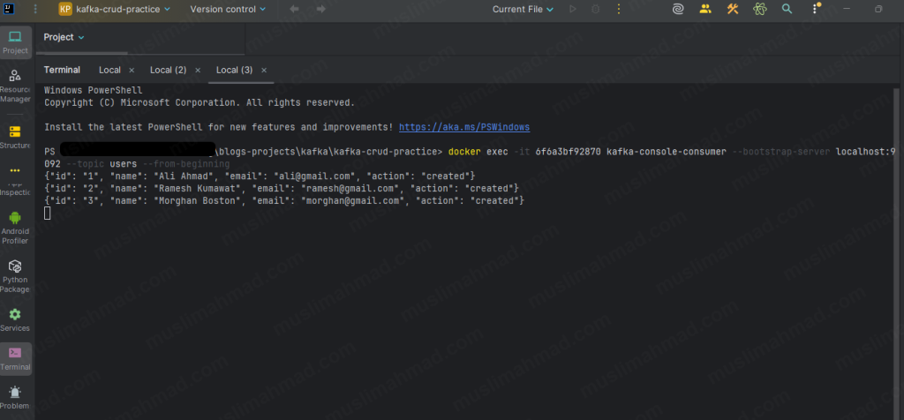Viewport: 904px width, 420px height.
Task: Click the Terminal panel title label
Action: (63, 70)
